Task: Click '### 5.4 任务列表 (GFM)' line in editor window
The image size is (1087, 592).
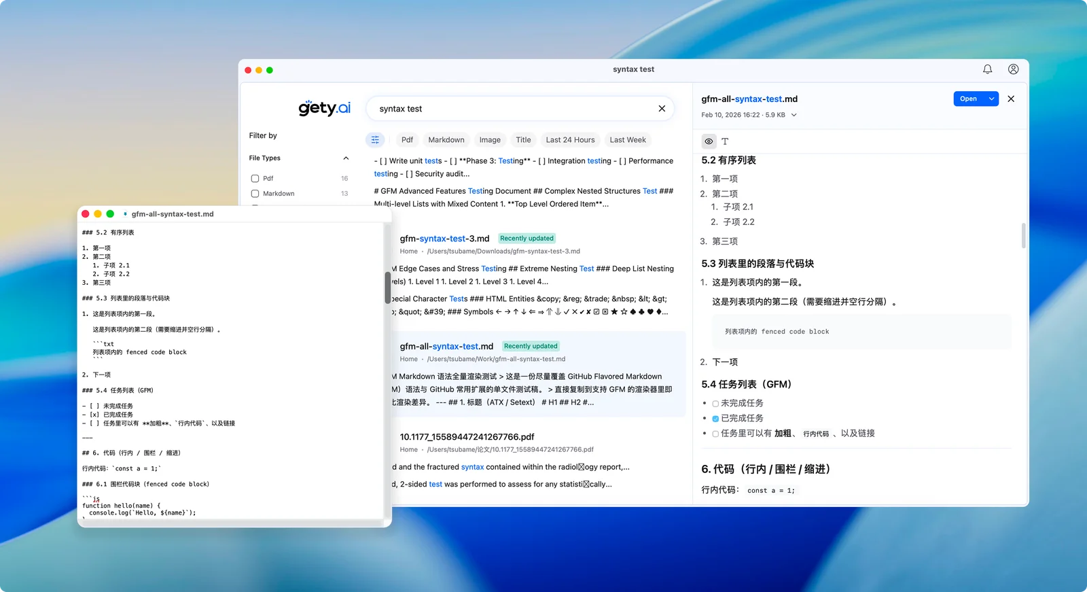Action: pos(118,391)
